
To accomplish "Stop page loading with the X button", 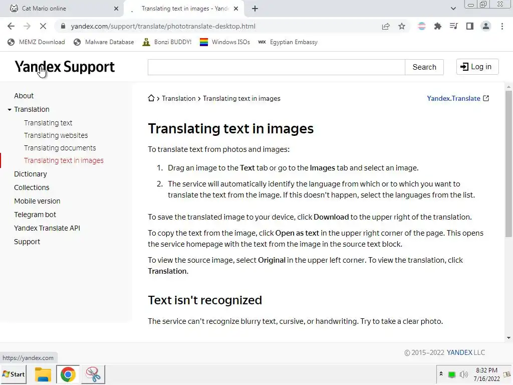I will [43, 26].
